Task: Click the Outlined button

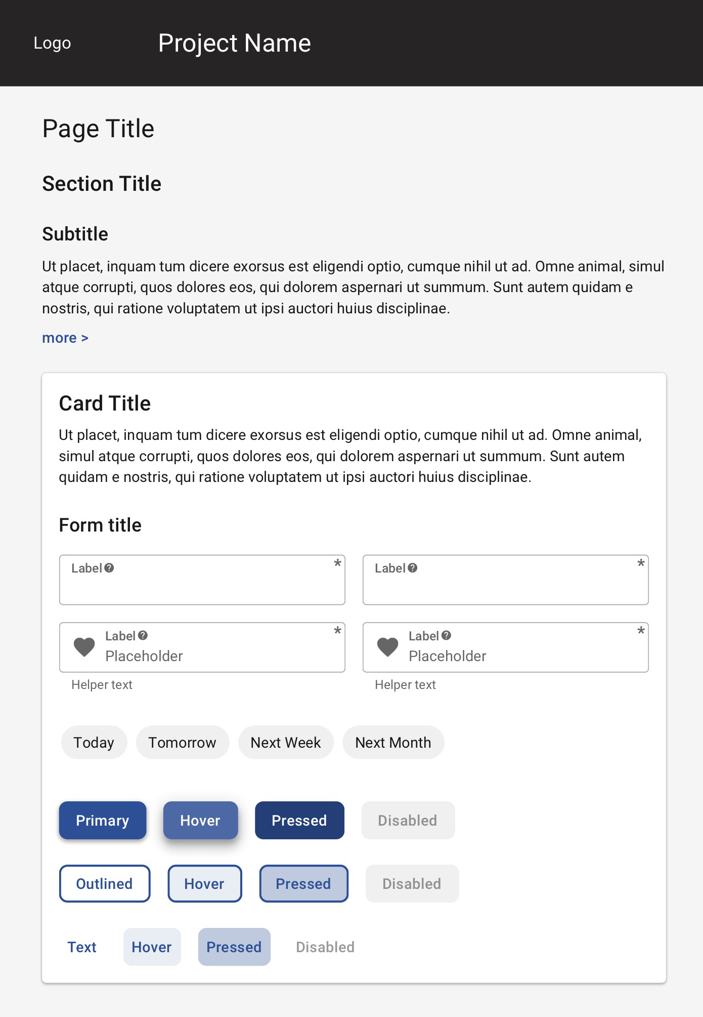Action: [105, 884]
